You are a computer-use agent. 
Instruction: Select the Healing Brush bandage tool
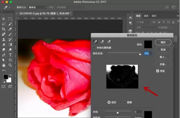tap(4, 34)
